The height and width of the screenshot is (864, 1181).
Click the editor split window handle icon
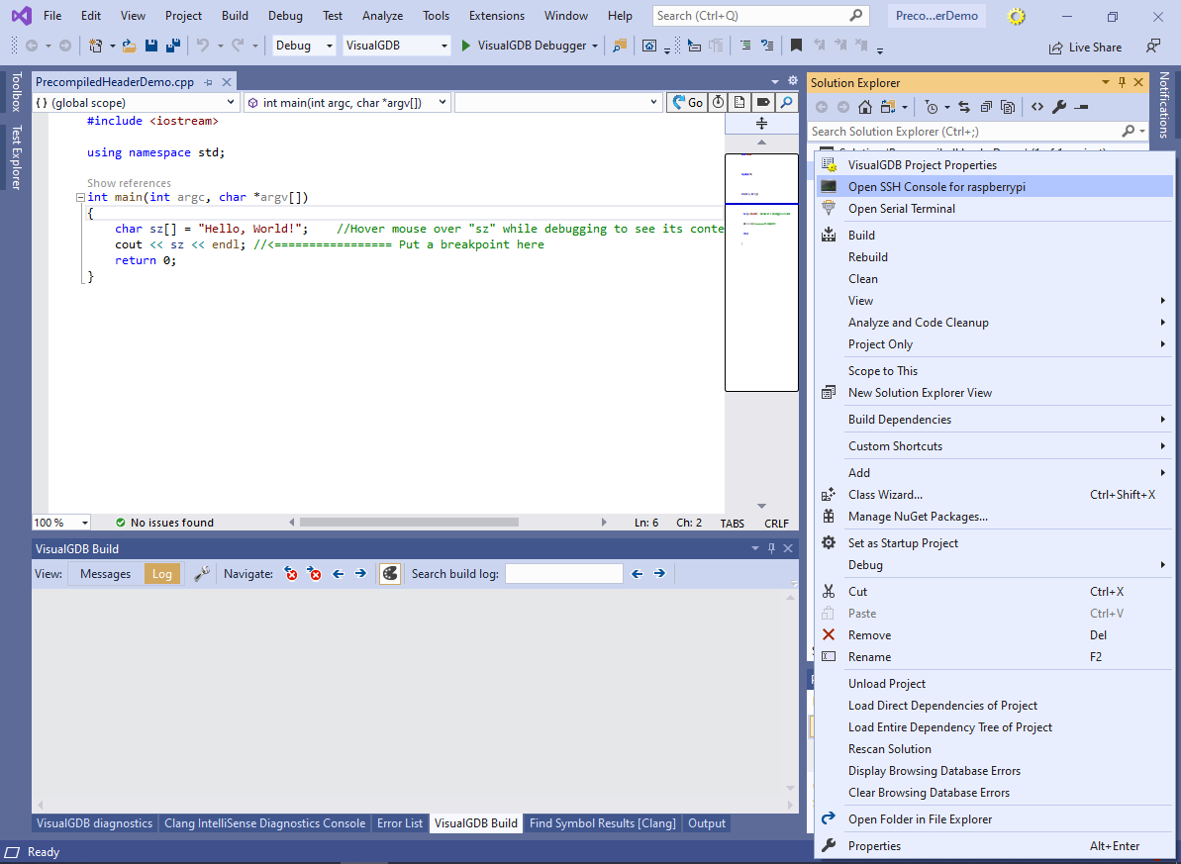(761, 124)
